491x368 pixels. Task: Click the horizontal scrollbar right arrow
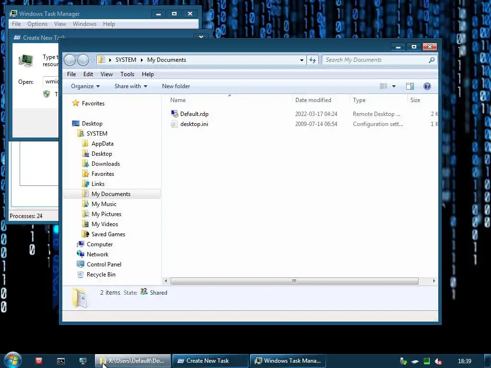[433, 281]
